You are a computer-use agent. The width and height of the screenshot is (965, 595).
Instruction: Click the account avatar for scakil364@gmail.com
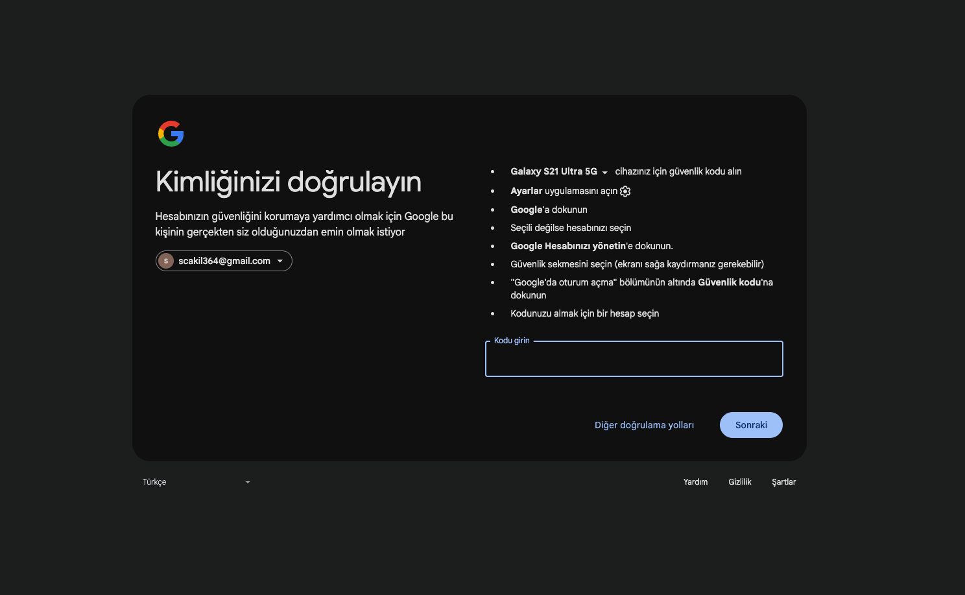(x=166, y=261)
